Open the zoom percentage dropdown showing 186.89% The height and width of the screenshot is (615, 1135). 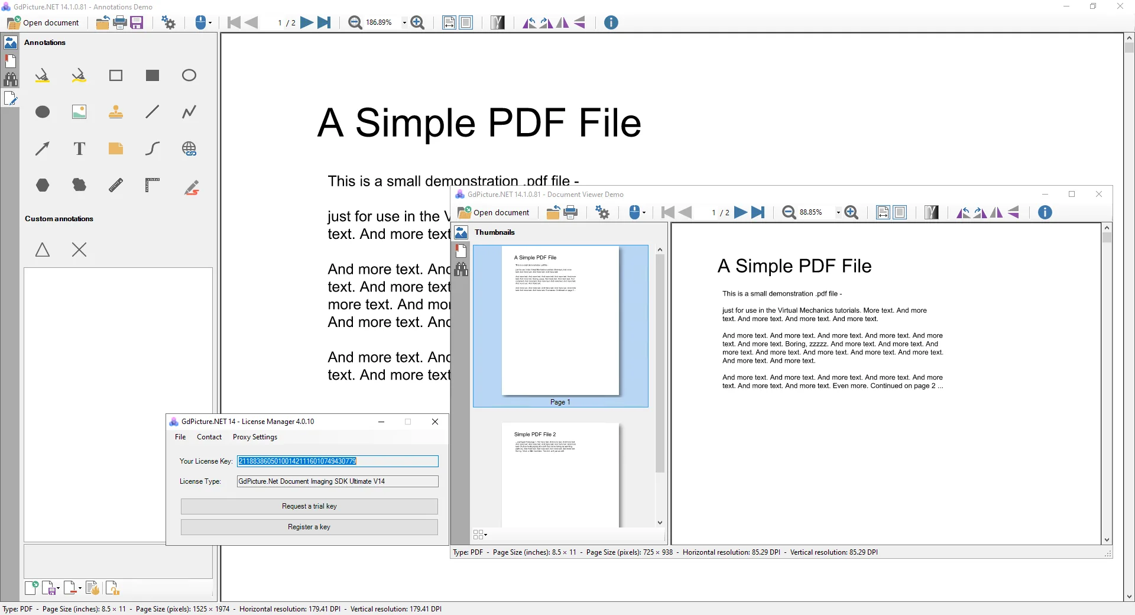pyautogui.click(x=404, y=22)
